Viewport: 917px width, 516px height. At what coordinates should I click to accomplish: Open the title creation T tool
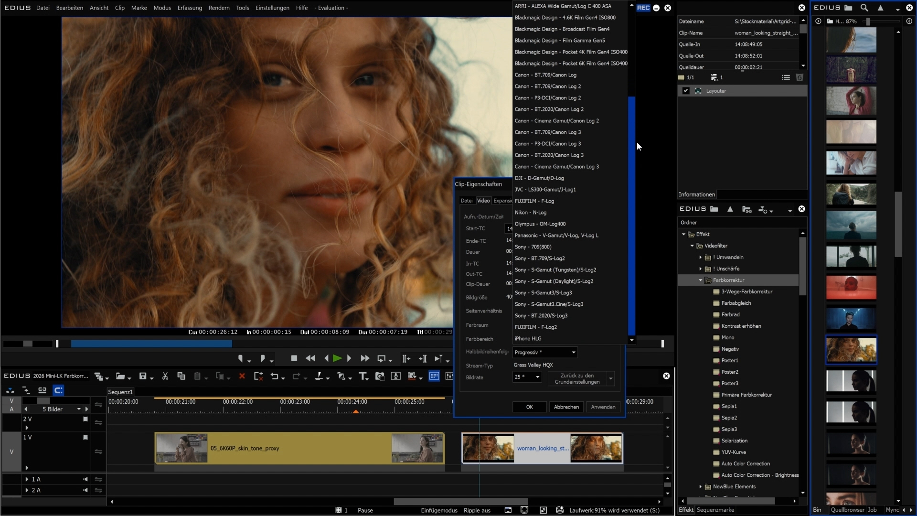pos(363,376)
